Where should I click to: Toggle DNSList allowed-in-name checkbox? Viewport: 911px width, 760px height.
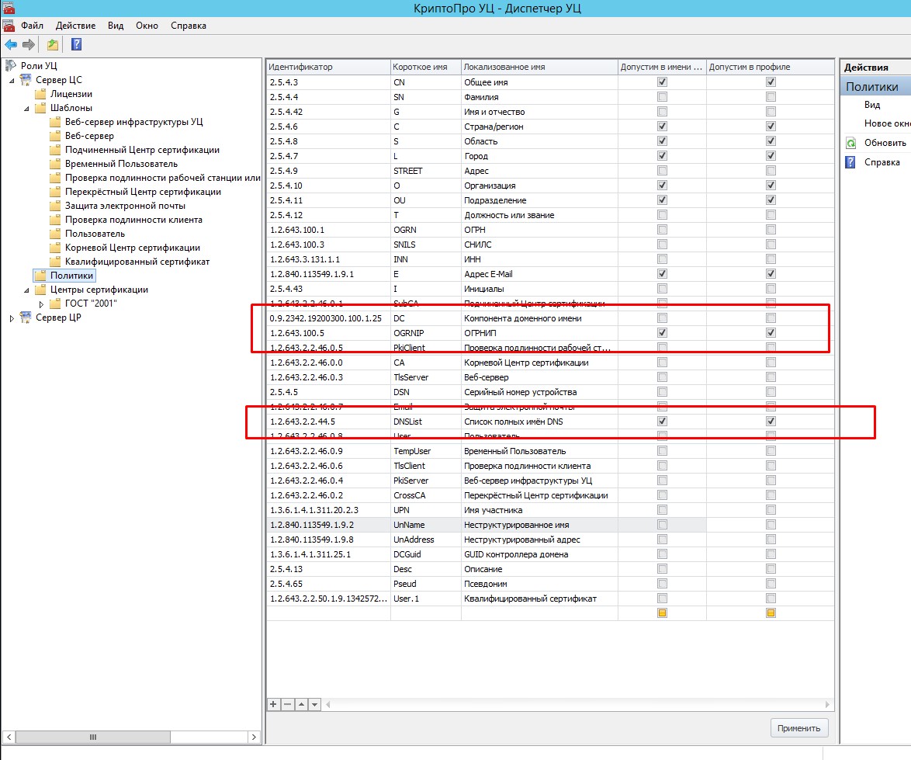pos(663,422)
